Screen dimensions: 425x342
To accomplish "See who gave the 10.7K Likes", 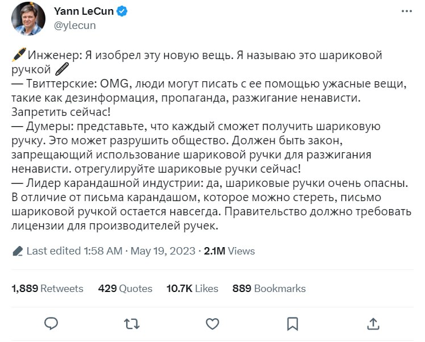I will pos(192,289).
